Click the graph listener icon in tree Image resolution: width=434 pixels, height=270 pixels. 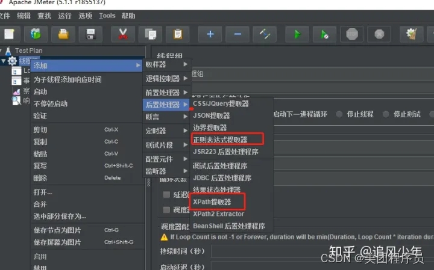point(16,91)
